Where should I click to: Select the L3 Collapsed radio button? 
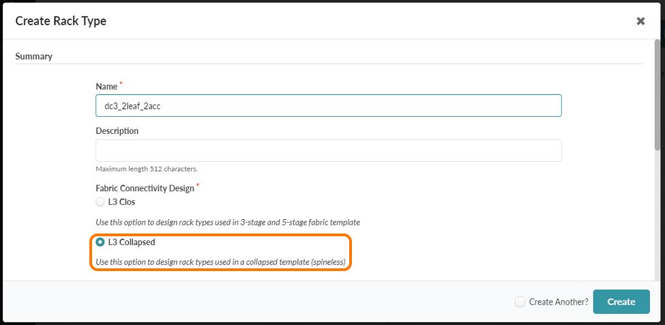coord(100,242)
